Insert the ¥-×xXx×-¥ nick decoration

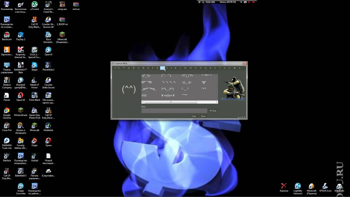168,95
